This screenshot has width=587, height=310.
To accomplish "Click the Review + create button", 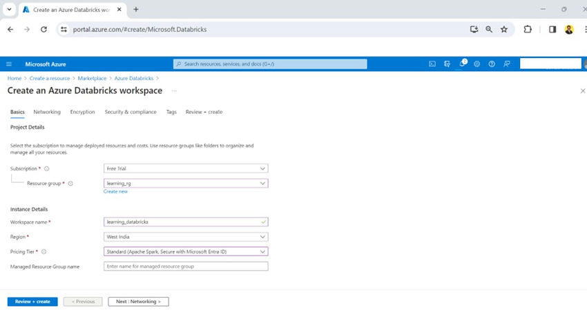I will (x=32, y=302).
